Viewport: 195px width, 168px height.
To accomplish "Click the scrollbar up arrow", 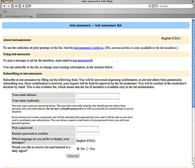I will pos(193,161).
